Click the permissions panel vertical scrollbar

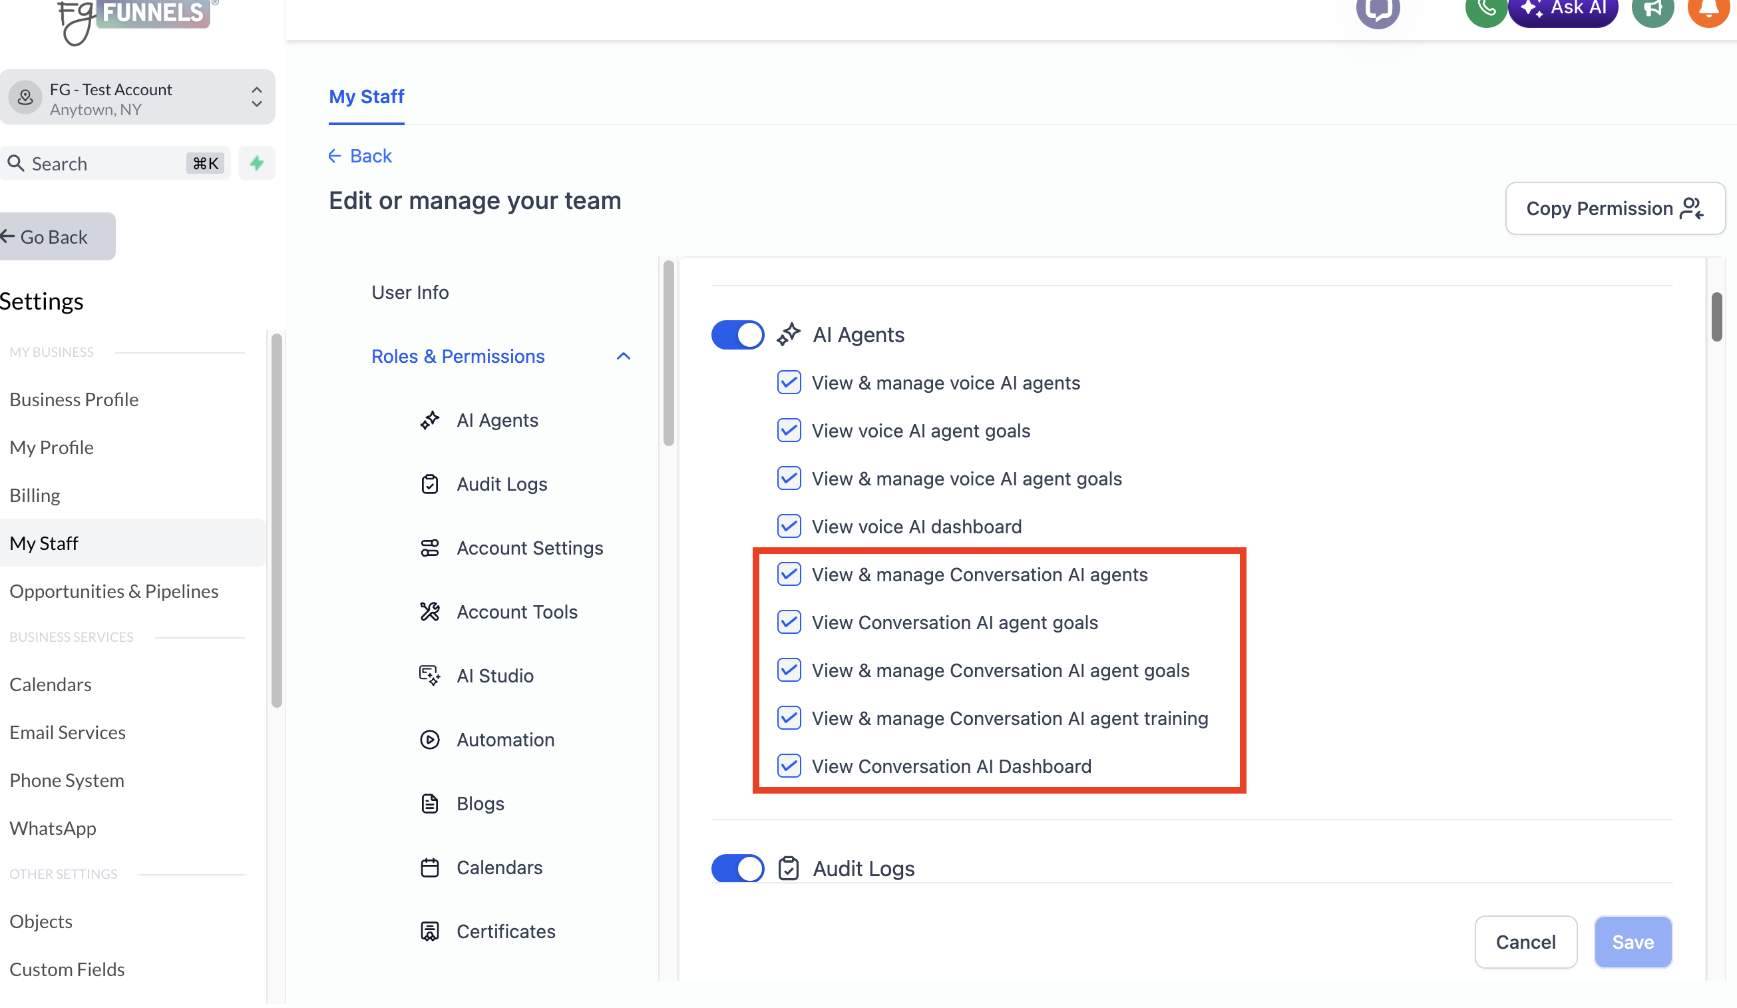tap(1716, 317)
